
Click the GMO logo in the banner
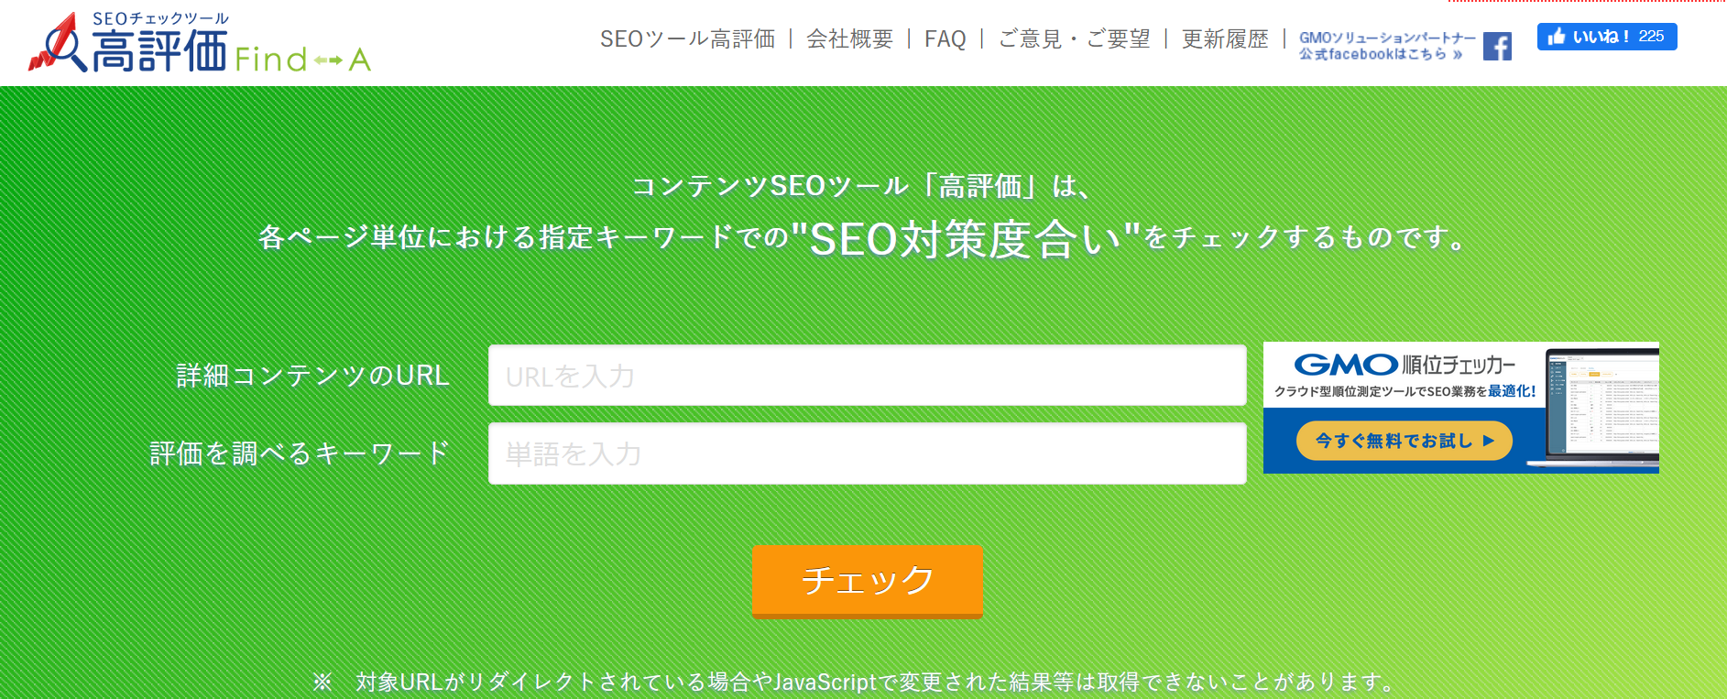tap(1346, 365)
